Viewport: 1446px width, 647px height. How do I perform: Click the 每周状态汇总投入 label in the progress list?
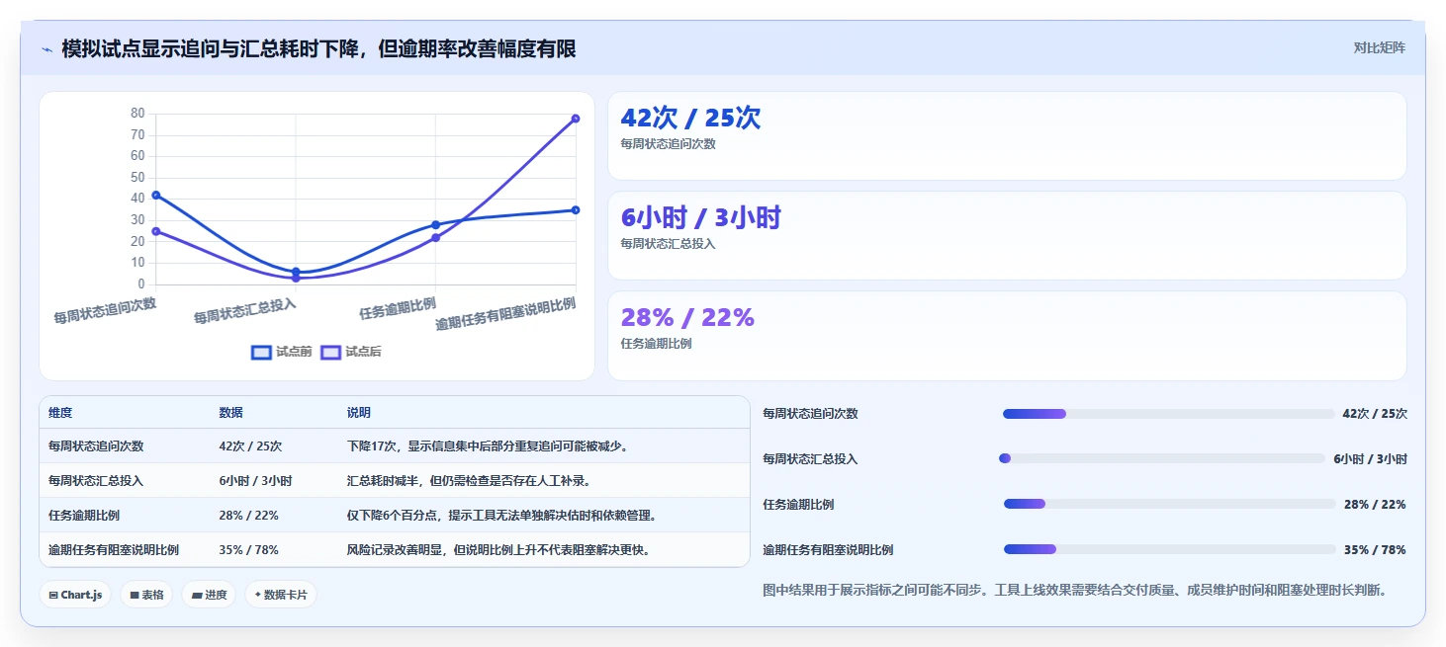810,459
